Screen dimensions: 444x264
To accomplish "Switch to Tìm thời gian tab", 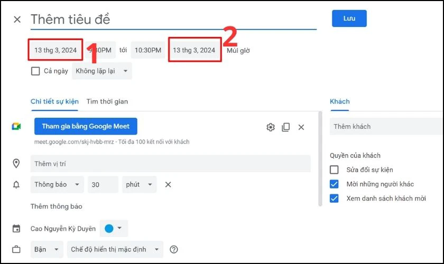I will [107, 101].
